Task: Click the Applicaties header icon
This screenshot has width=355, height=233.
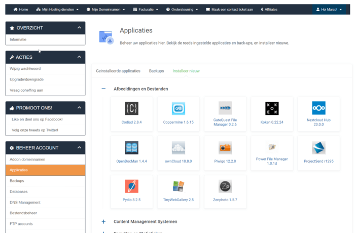Action: [106, 37]
